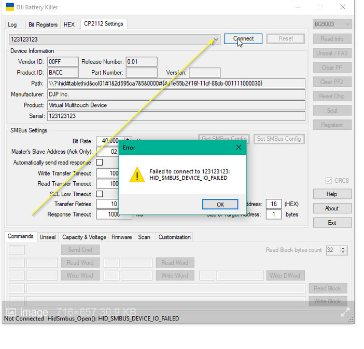The width and height of the screenshot is (364, 349).
Task: Click the second Write Word button
Action: [175, 276]
